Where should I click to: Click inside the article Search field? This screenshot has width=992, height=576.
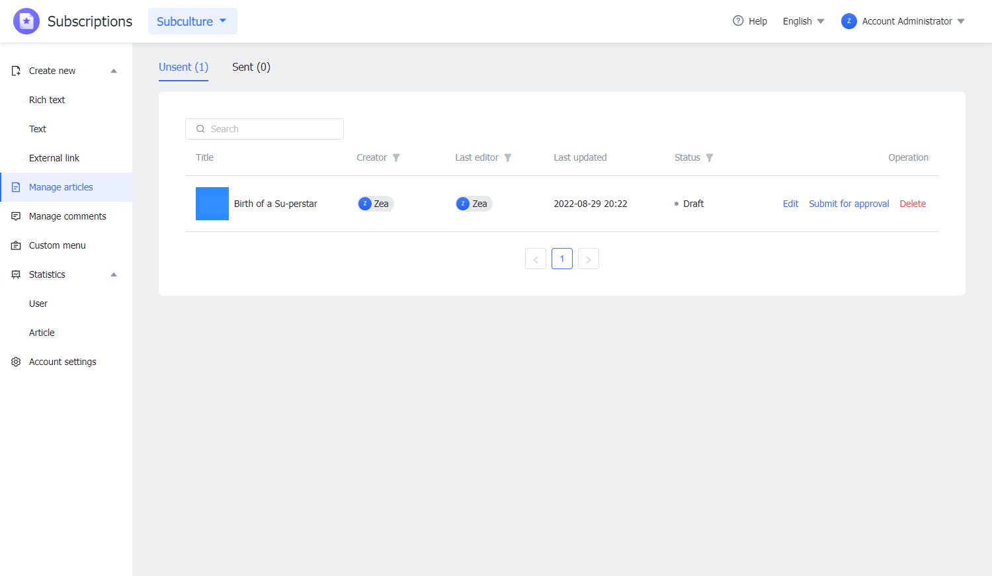tap(265, 128)
